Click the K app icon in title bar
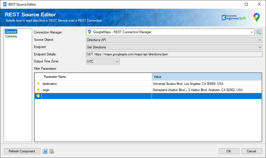This screenshot has width=266, height=158. (x=5, y=4)
